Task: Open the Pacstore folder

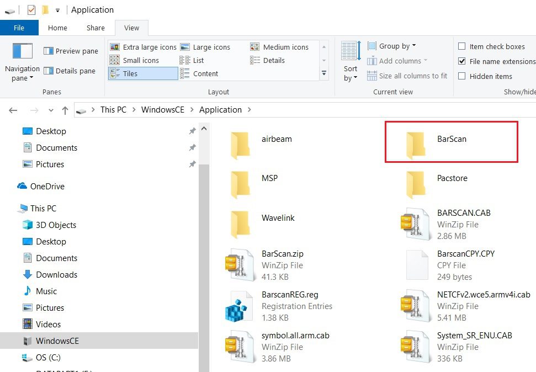Action: click(x=416, y=185)
